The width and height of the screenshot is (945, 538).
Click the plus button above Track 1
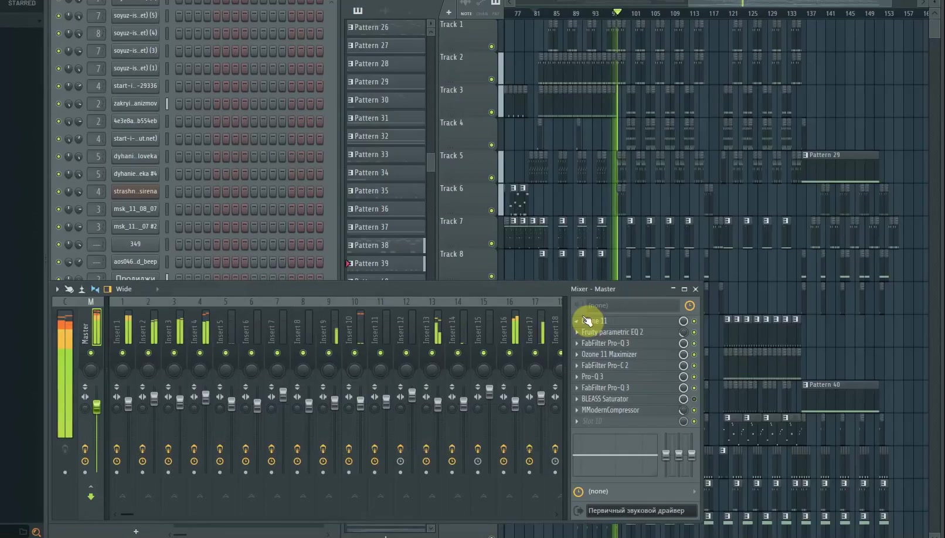tap(448, 12)
